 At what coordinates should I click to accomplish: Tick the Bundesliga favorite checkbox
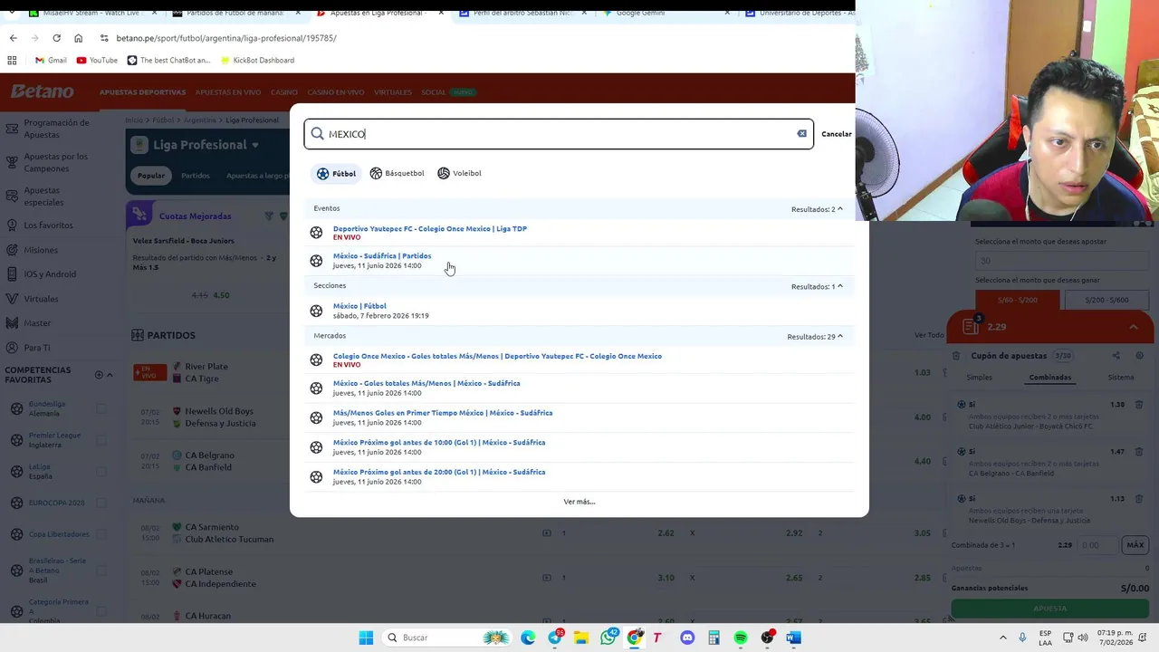[101, 408]
